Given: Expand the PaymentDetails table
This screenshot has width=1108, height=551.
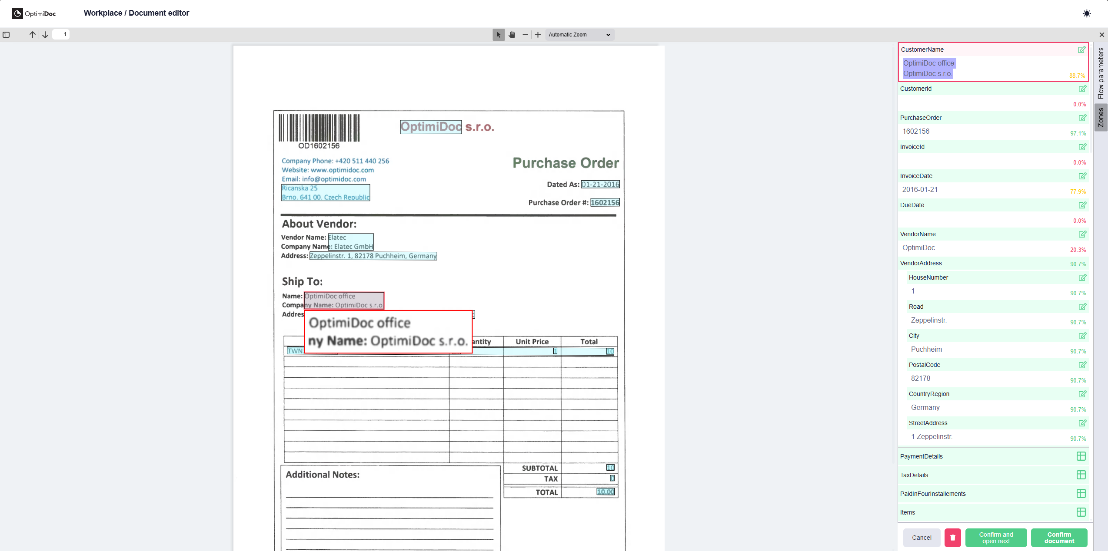Looking at the screenshot, I should tap(1081, 456).
